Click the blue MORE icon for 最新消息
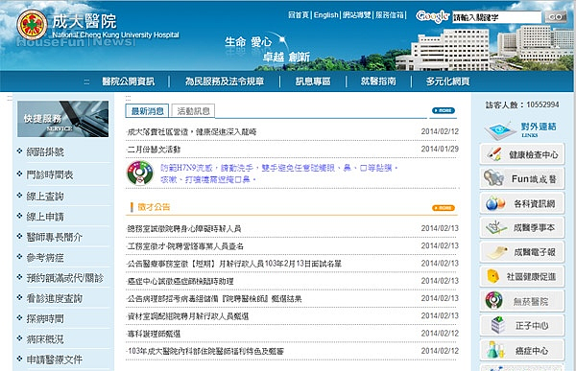 (x=444, y=110)
